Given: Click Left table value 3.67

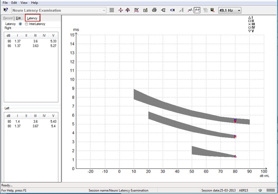Looking at the screenshot, I should pos(36,126).
